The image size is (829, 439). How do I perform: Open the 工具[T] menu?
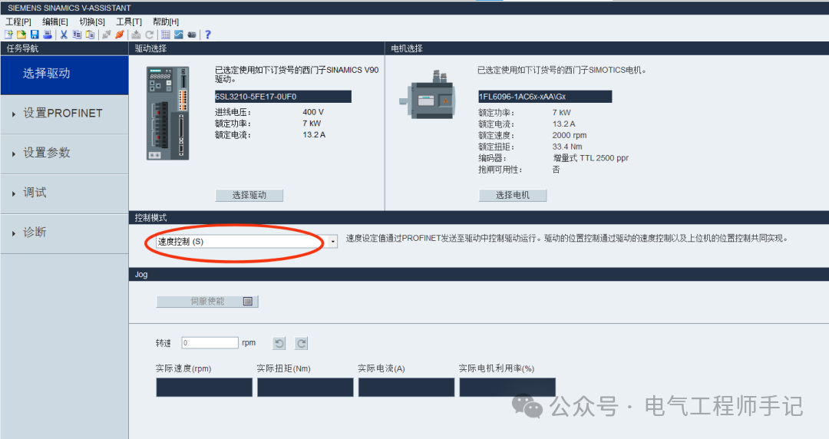tap(129, 21)
